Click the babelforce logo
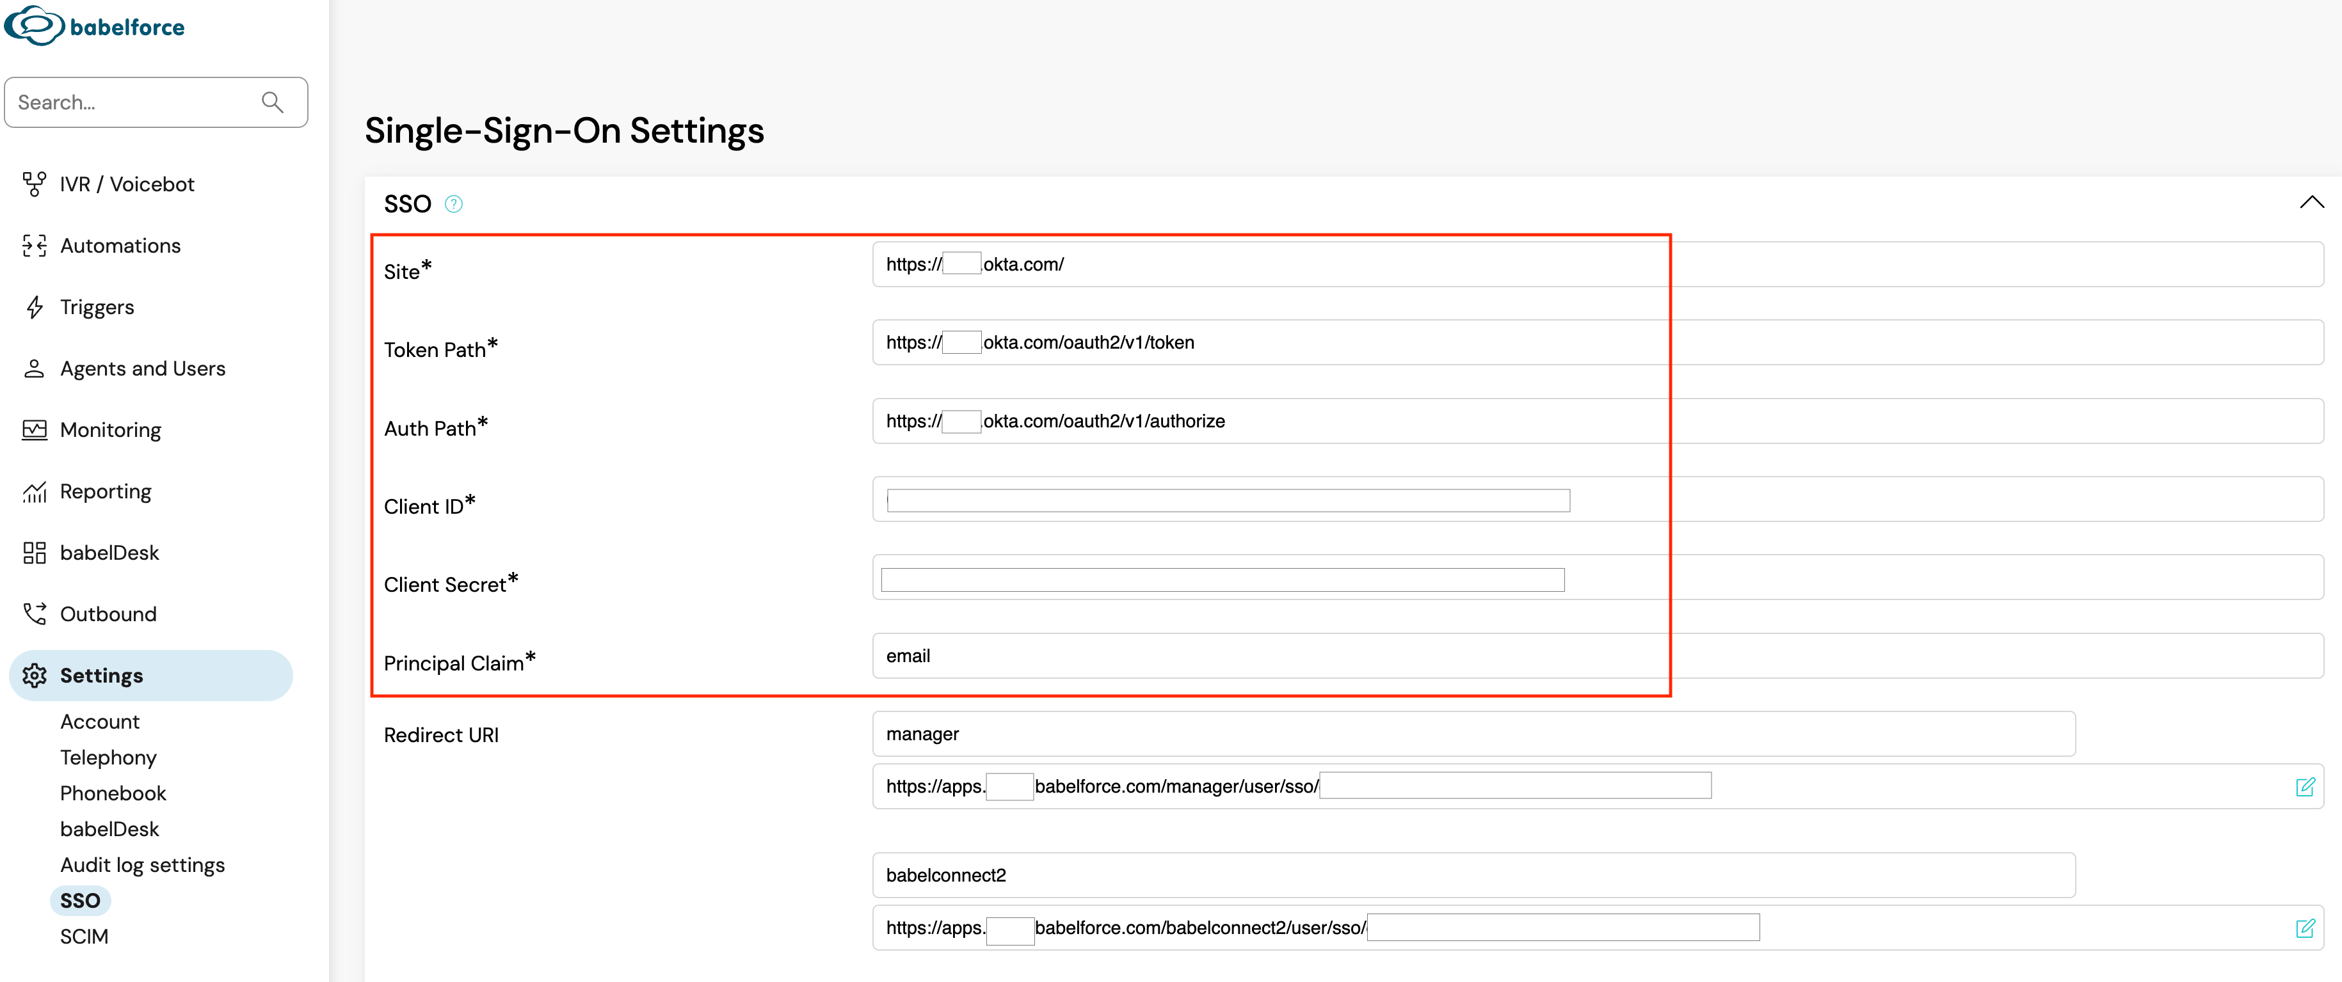The height and width of the screenshot is (982, 2342). pyautogui.click(x=95, y=26)
